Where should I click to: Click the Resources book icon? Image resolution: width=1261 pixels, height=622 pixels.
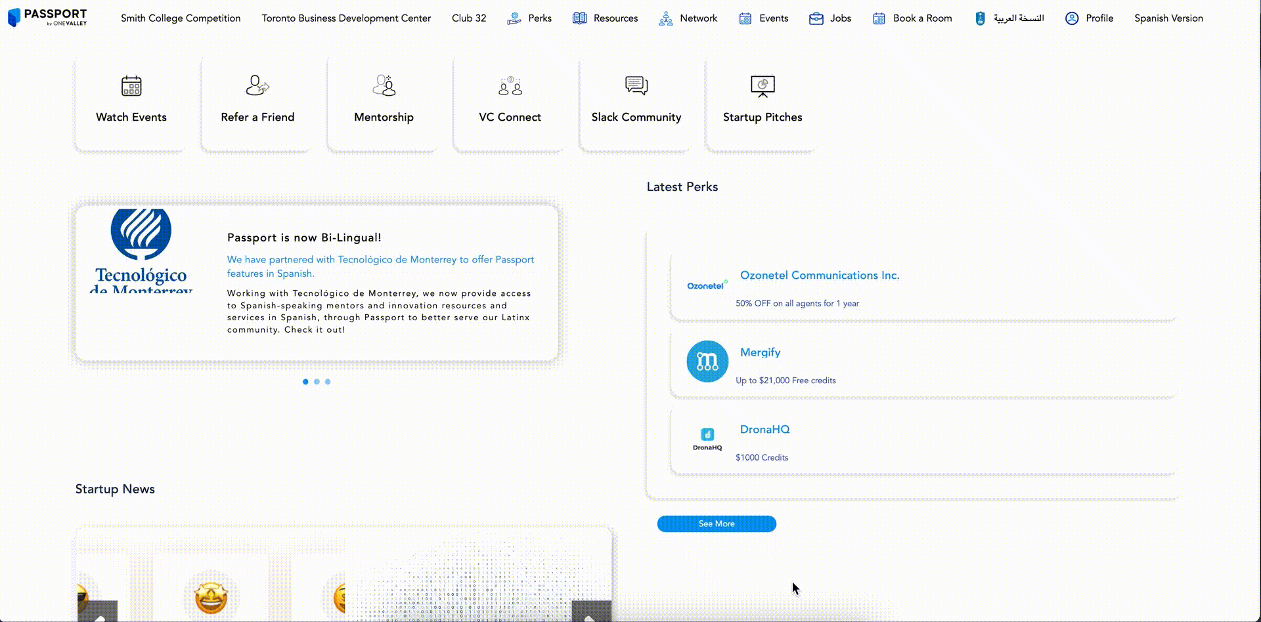(x=579, y=18)
